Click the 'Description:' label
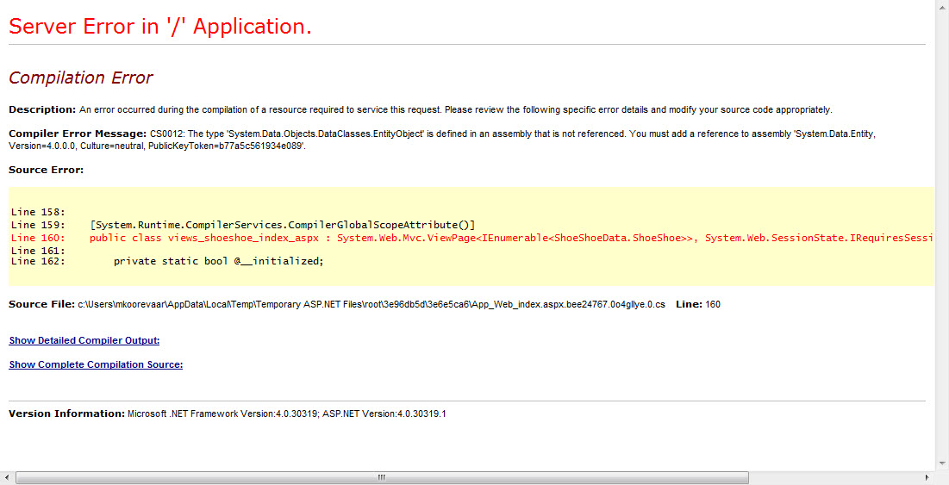The width and height of the screenshot is (949, 485). [x=42, y=109]
